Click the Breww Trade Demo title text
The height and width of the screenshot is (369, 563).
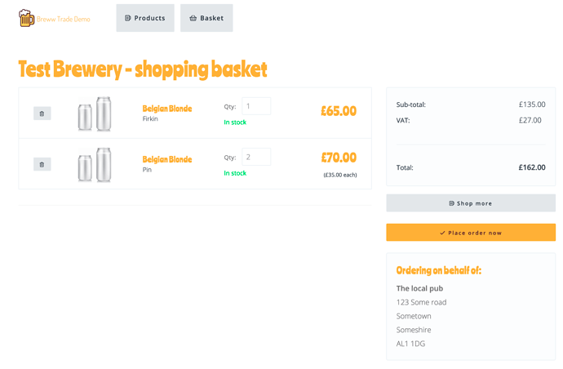point(64,19)
